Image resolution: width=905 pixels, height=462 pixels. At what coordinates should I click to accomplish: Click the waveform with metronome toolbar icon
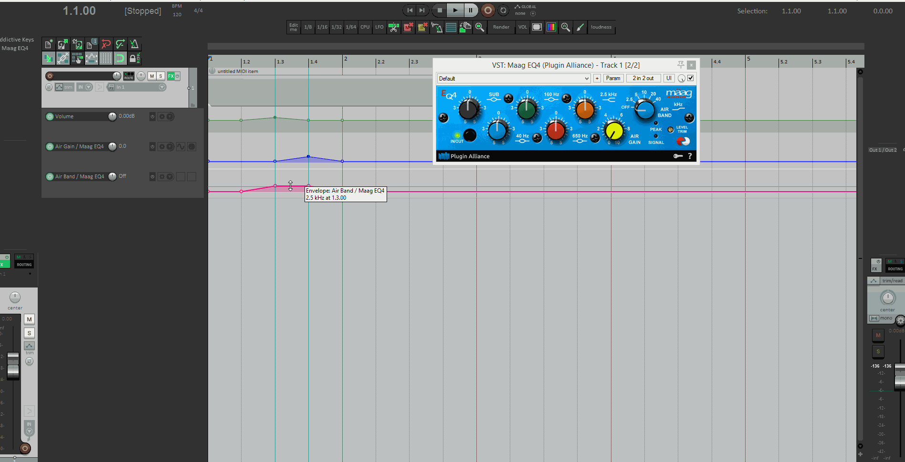437,27
